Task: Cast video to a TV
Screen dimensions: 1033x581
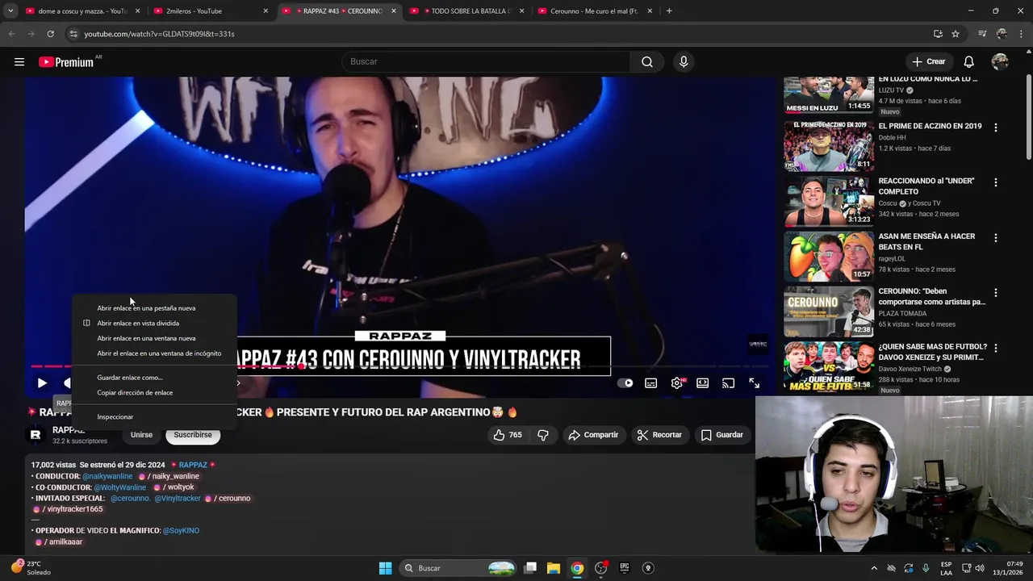Action: (x=729, y=383)
